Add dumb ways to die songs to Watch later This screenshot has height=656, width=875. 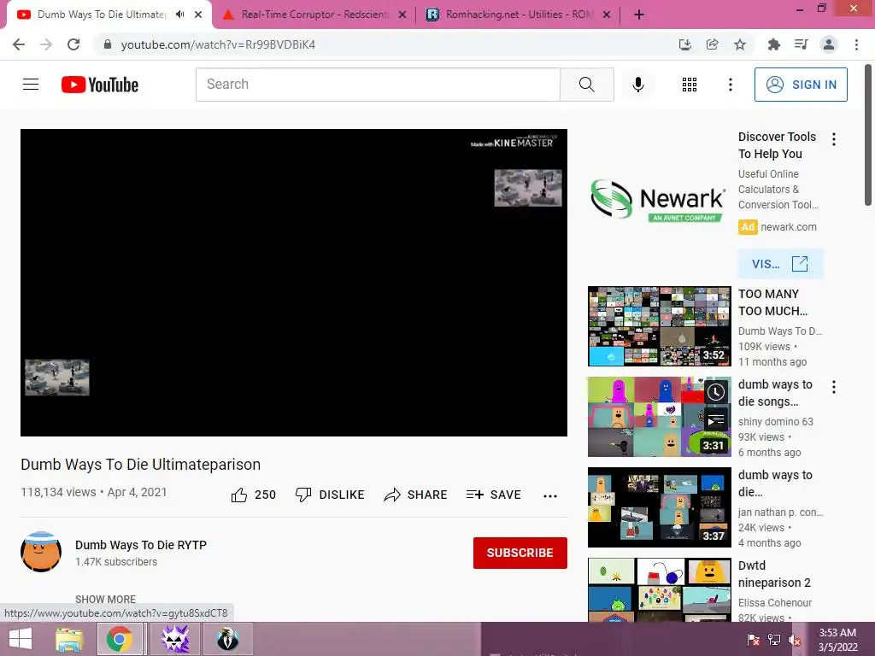(716, 392)
